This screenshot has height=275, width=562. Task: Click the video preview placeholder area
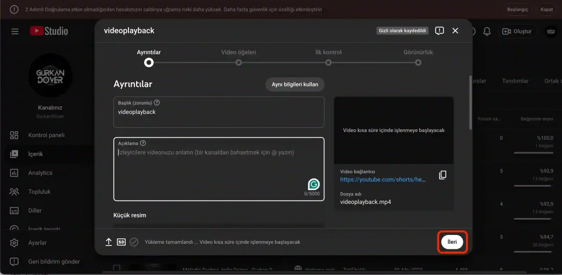coord(394,130)
